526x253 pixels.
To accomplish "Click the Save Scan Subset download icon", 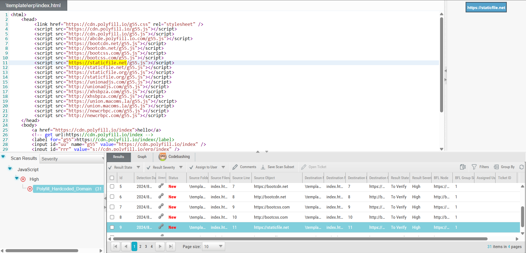I will tap(263, 167).
